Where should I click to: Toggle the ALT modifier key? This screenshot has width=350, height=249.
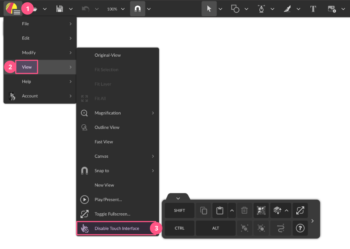coord(215,228)
